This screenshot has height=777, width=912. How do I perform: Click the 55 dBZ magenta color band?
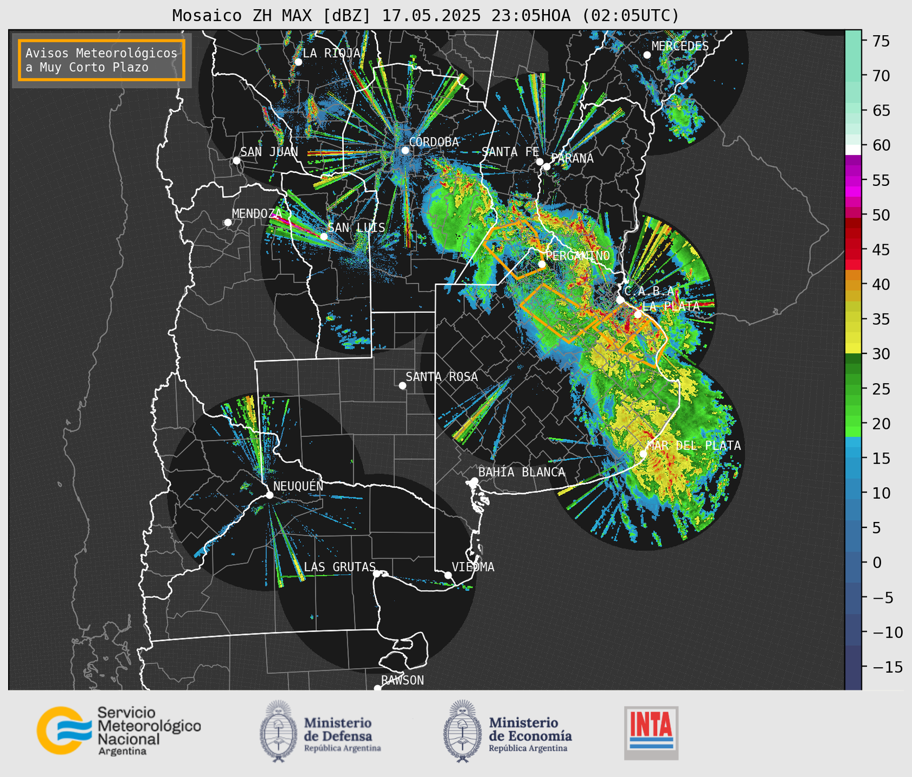tap(853, 180)
